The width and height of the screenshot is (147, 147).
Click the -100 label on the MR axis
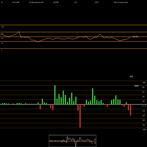(x=144, y=130)
